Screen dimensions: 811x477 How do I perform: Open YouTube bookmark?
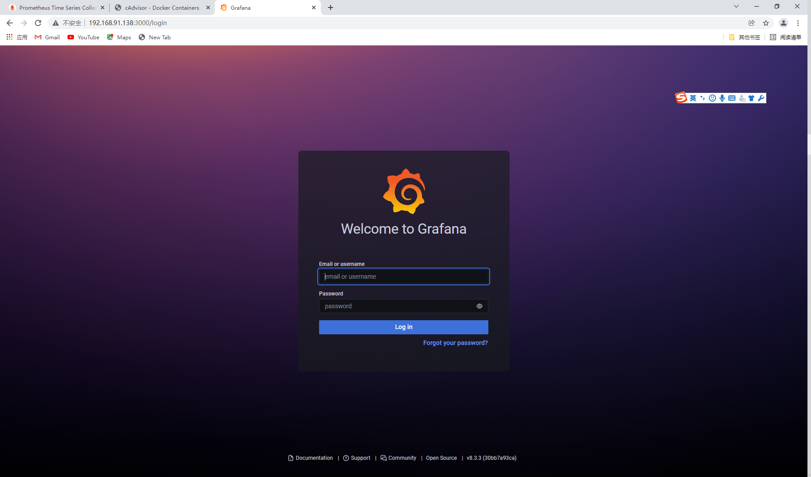pos(84,37)
